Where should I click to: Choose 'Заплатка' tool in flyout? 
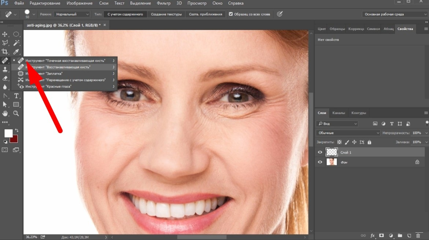[64, 74]
